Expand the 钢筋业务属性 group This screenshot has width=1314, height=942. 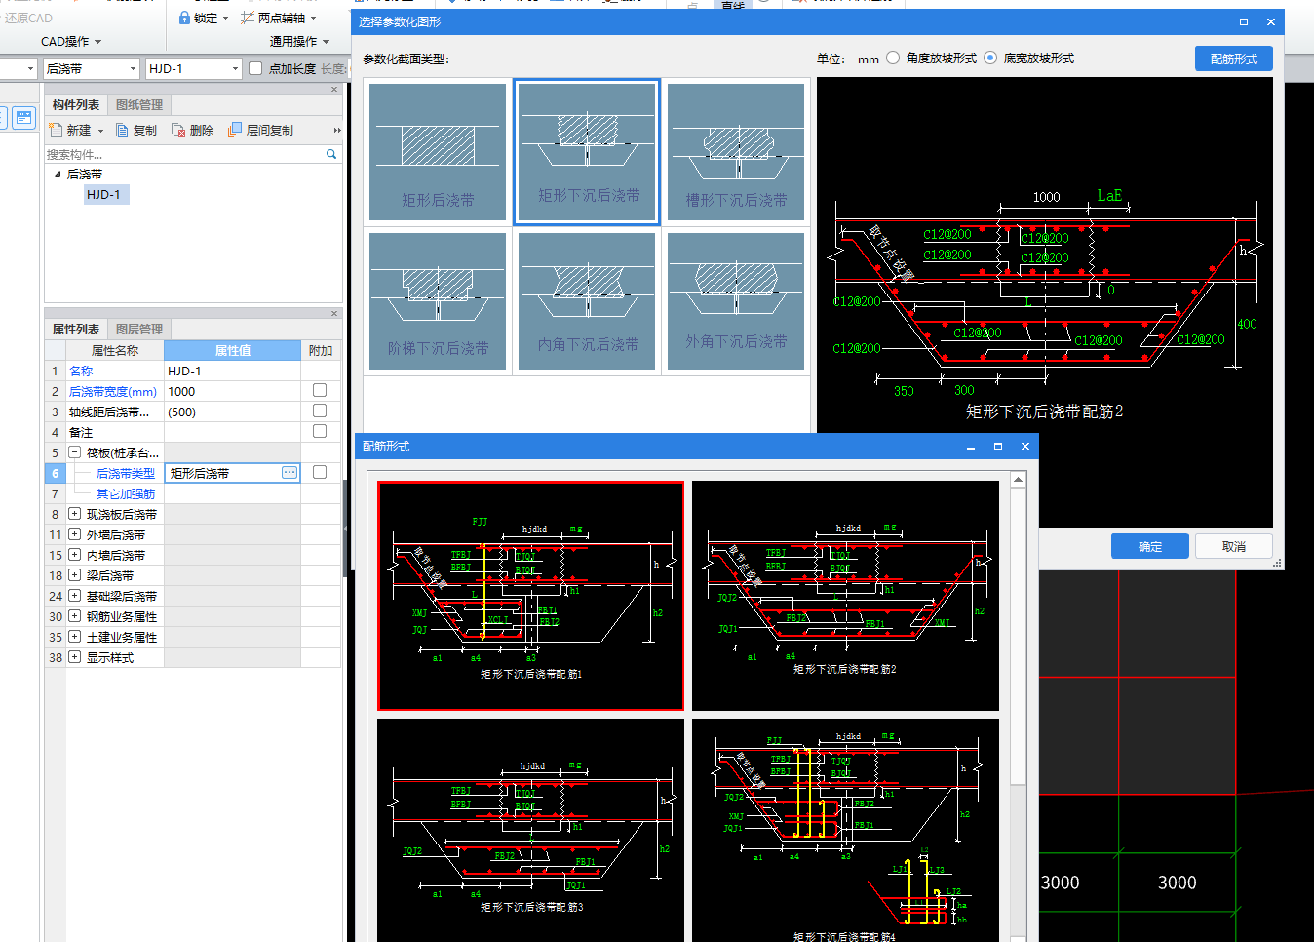click(74, 616)
